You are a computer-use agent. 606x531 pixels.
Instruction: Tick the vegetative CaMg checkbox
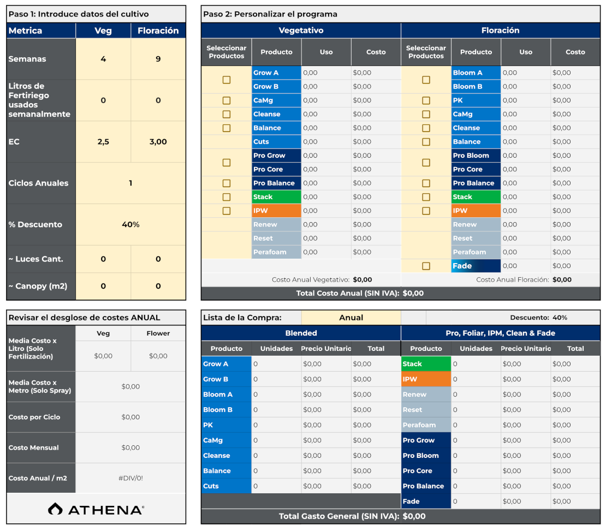[x=227, y=100]
